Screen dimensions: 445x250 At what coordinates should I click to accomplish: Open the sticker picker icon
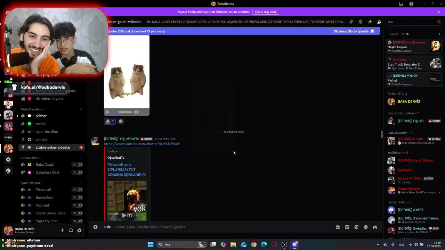coord(356,227)
